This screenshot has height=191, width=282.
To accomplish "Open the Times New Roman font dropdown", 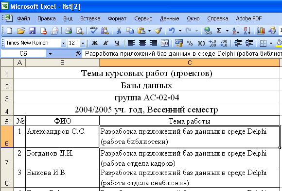I will (x=63, y=43).
